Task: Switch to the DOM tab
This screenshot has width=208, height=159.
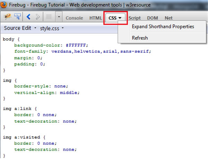Action: click(x=153, y=18)
